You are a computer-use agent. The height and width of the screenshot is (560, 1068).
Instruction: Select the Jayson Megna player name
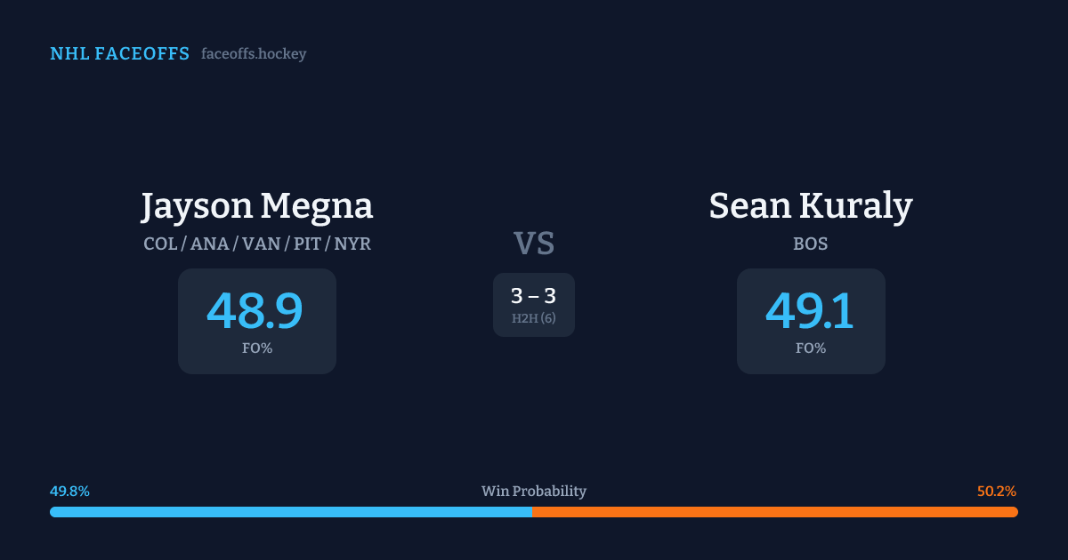point(256,206)
